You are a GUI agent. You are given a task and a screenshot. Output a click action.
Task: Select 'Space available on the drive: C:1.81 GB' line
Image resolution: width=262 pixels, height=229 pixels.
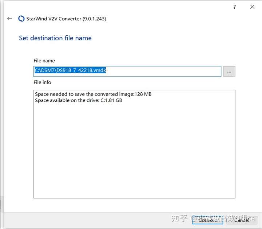(x=79, y=100)
